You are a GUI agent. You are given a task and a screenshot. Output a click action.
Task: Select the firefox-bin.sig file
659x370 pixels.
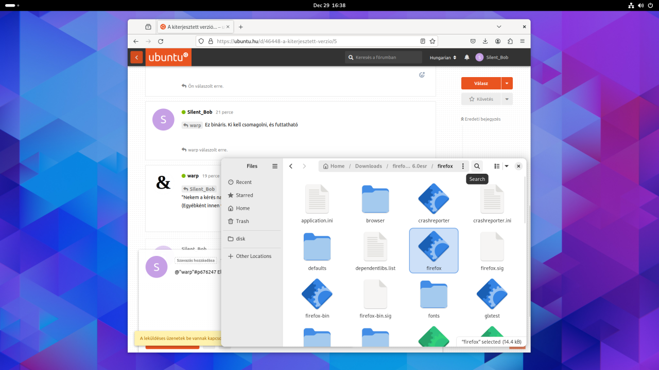[375, 294]
